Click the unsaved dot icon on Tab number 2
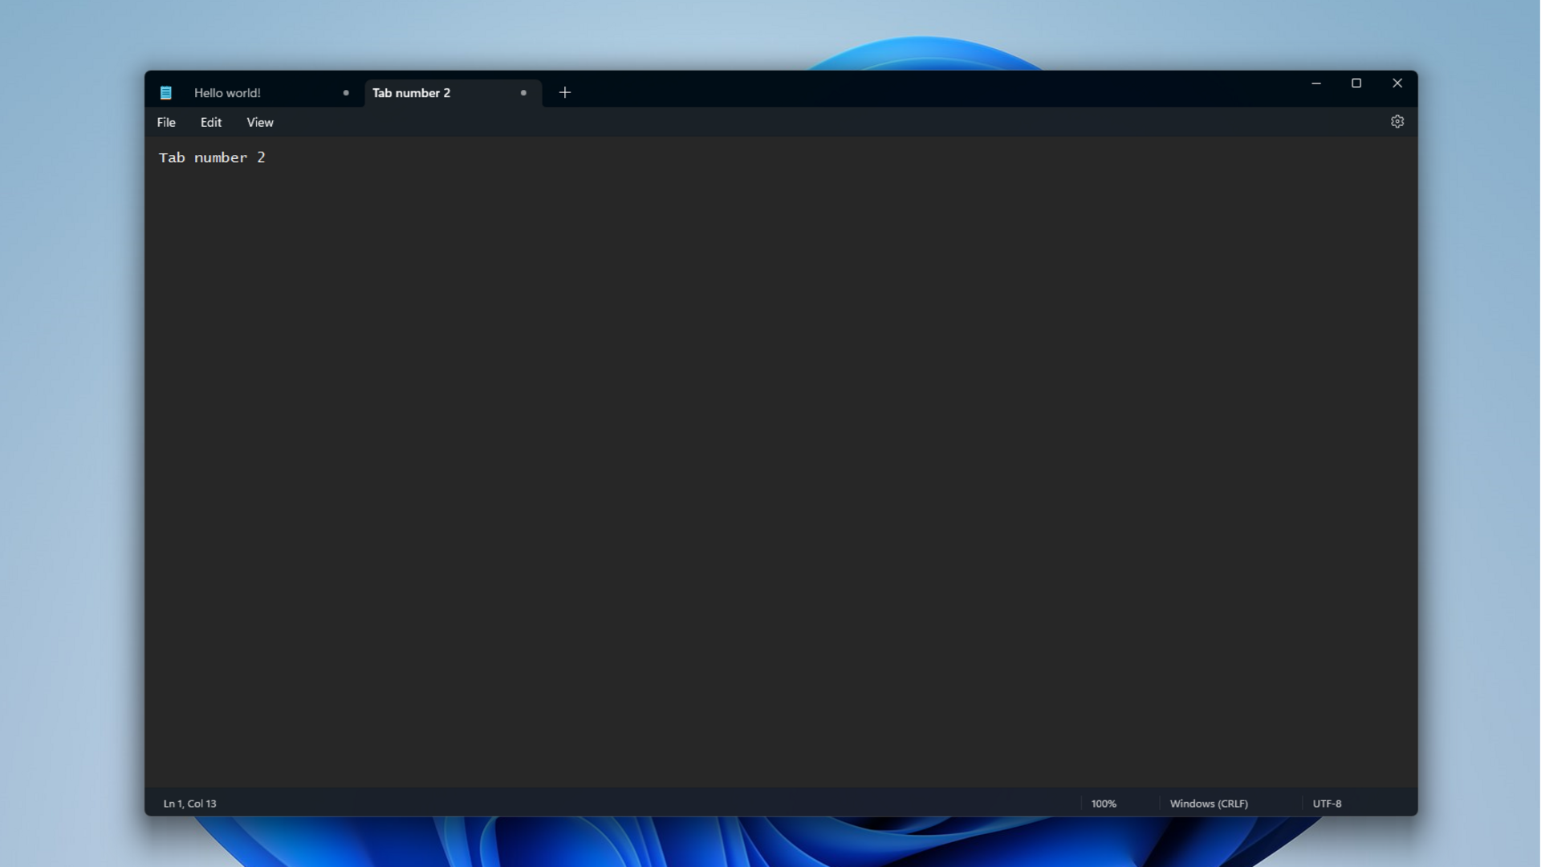The width and height of the screenshot is (1541, 867). [x=522, y=92]
